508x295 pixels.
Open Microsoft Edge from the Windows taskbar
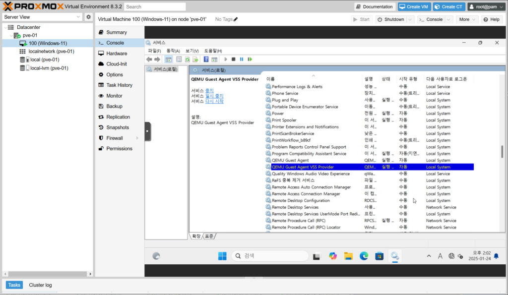click(364, 256)
